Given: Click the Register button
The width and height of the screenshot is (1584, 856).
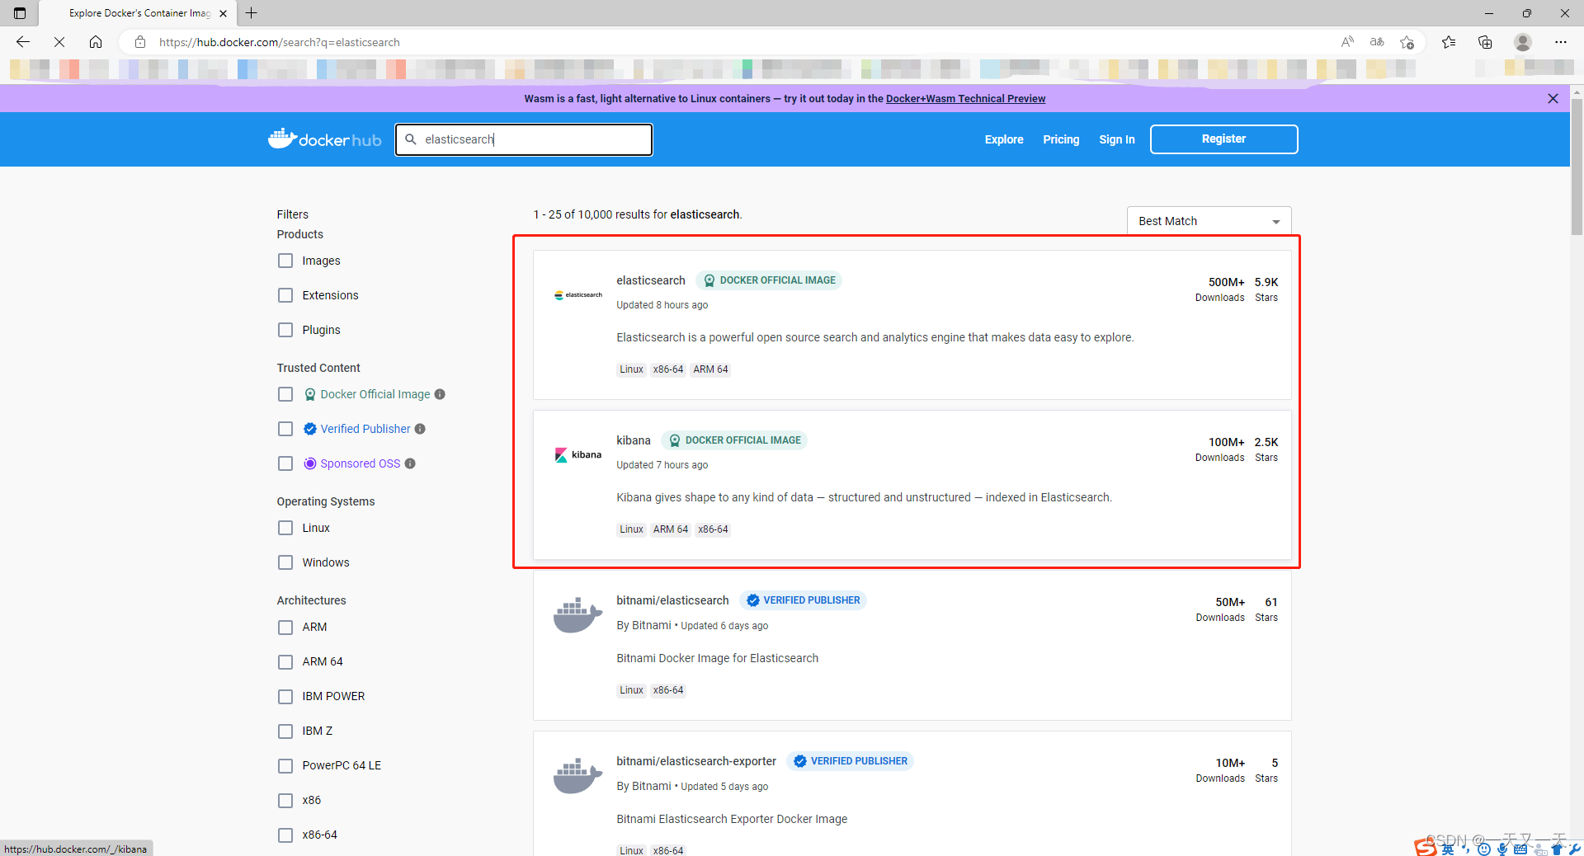Looking at the screenshot, I should pyautogui.click(x=1223, y=139).
